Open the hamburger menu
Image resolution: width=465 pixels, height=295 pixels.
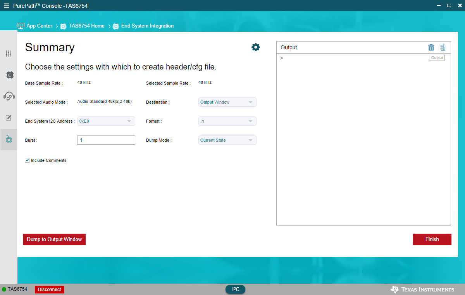pyautogui.click(x=7, y=6)
